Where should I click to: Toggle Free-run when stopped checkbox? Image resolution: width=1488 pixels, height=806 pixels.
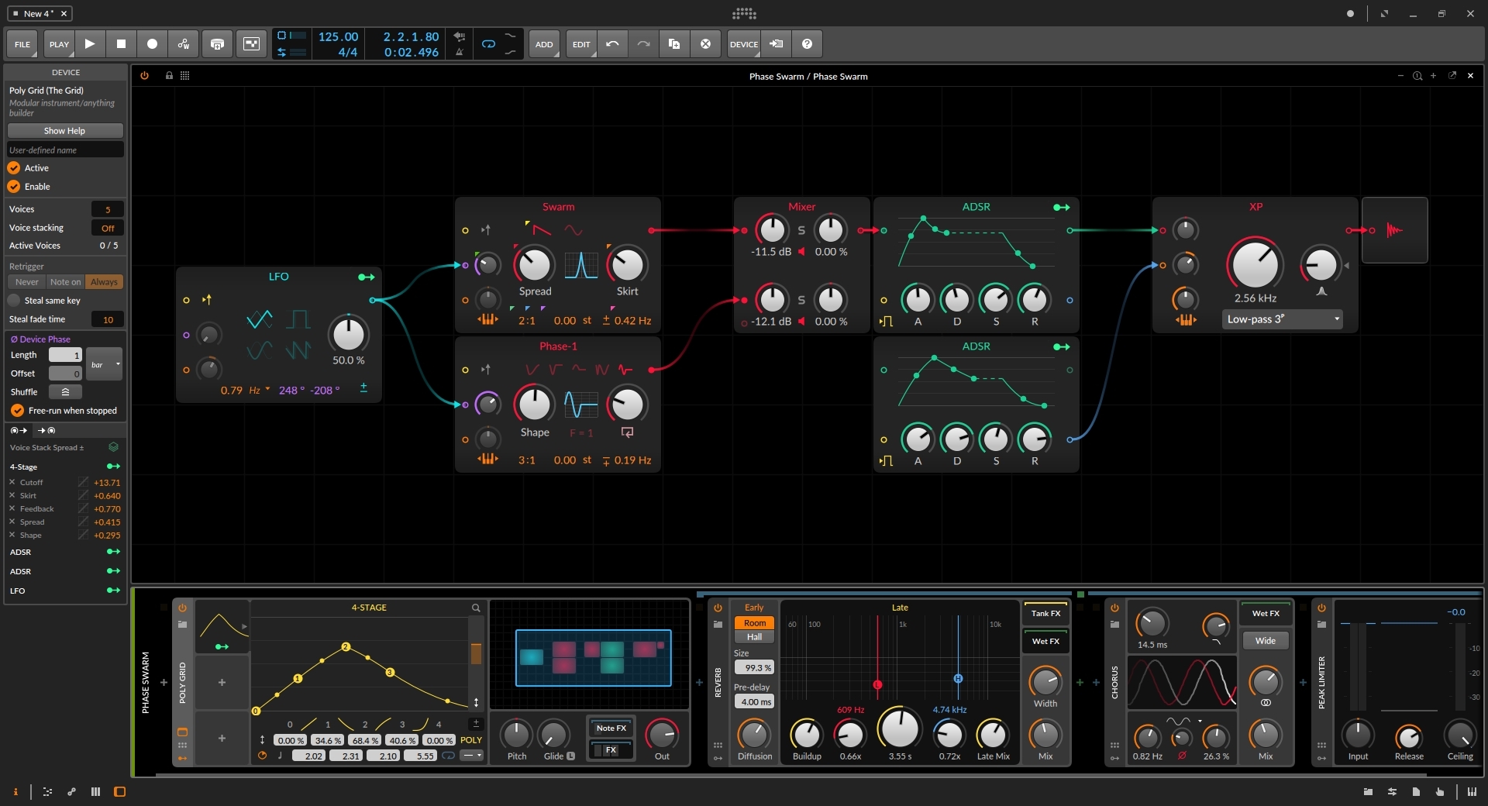pyautogui.click(x=17, y=411)
